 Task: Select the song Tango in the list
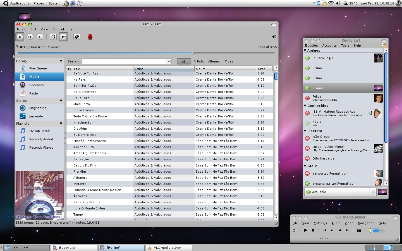(x=170, y=214)
